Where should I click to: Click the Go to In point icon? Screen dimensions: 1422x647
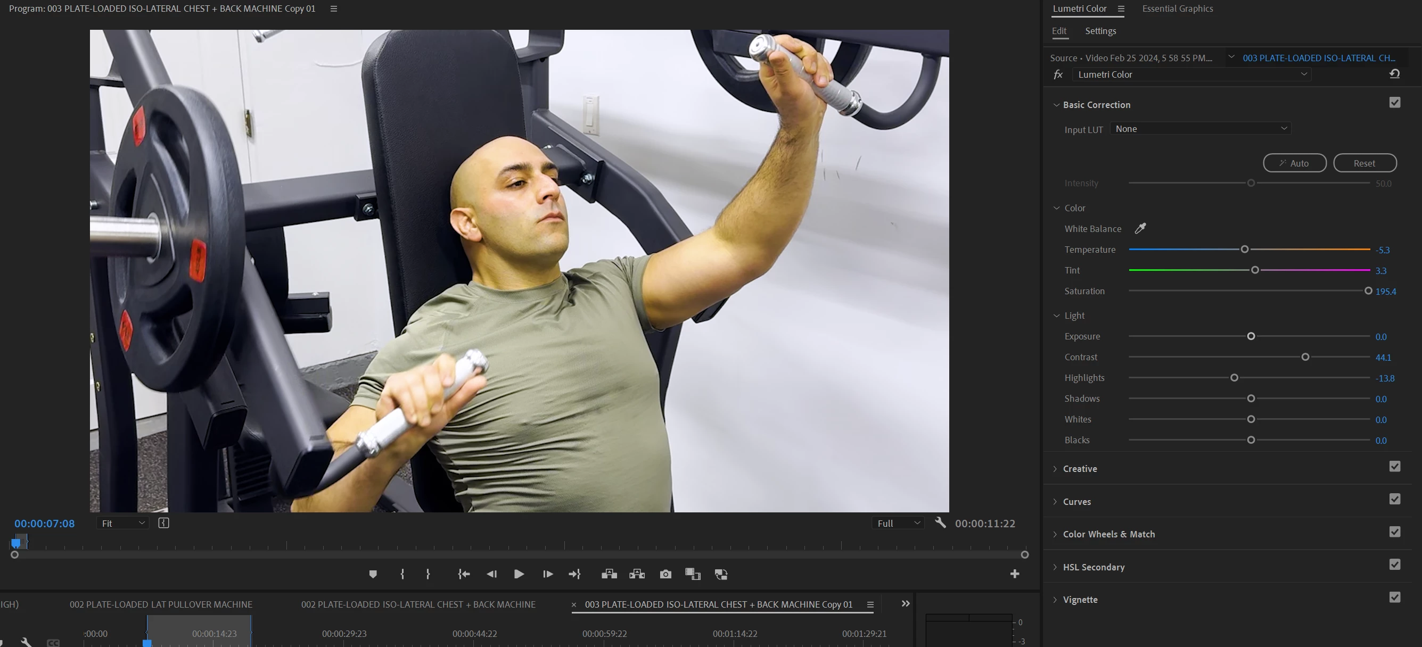464,574
